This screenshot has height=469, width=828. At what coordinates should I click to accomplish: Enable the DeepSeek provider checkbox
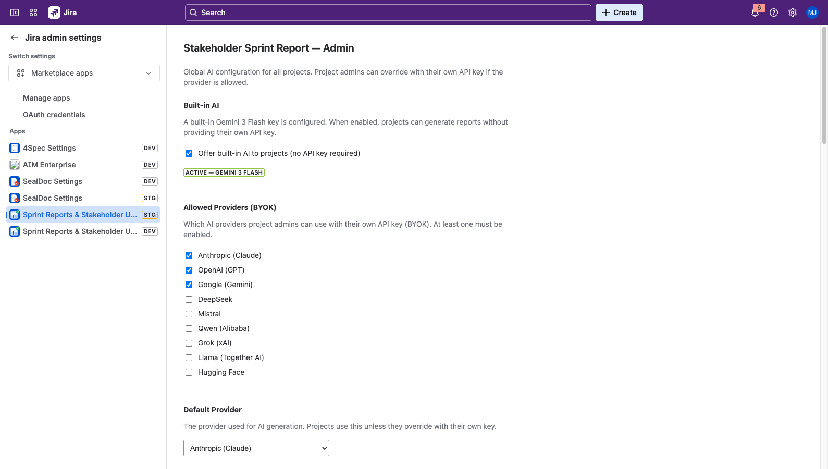189,299
